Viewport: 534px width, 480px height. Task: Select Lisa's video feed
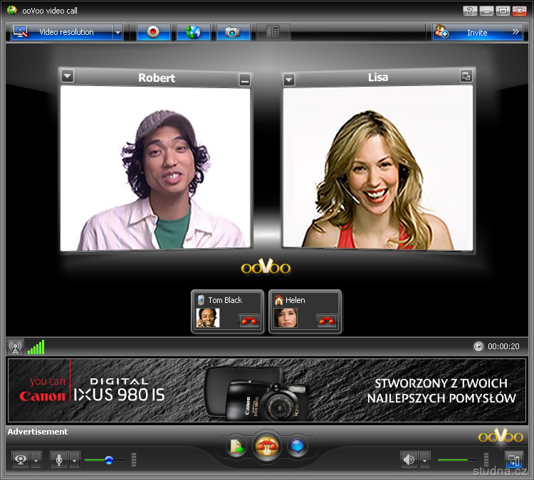point(378,167)
